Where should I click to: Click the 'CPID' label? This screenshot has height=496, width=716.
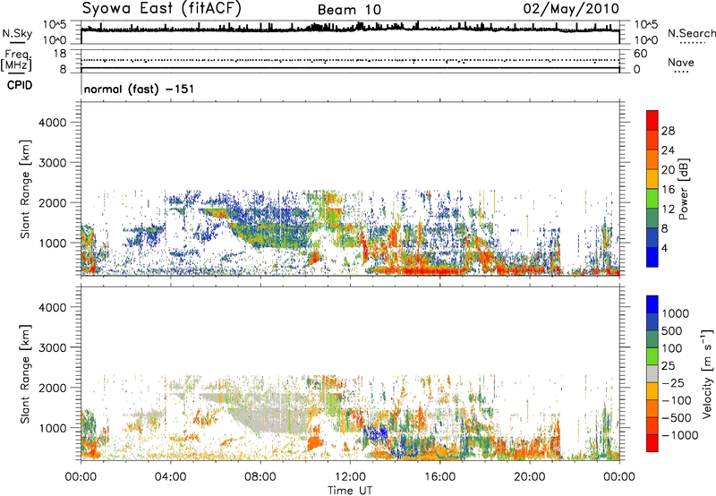click(20, 85)
